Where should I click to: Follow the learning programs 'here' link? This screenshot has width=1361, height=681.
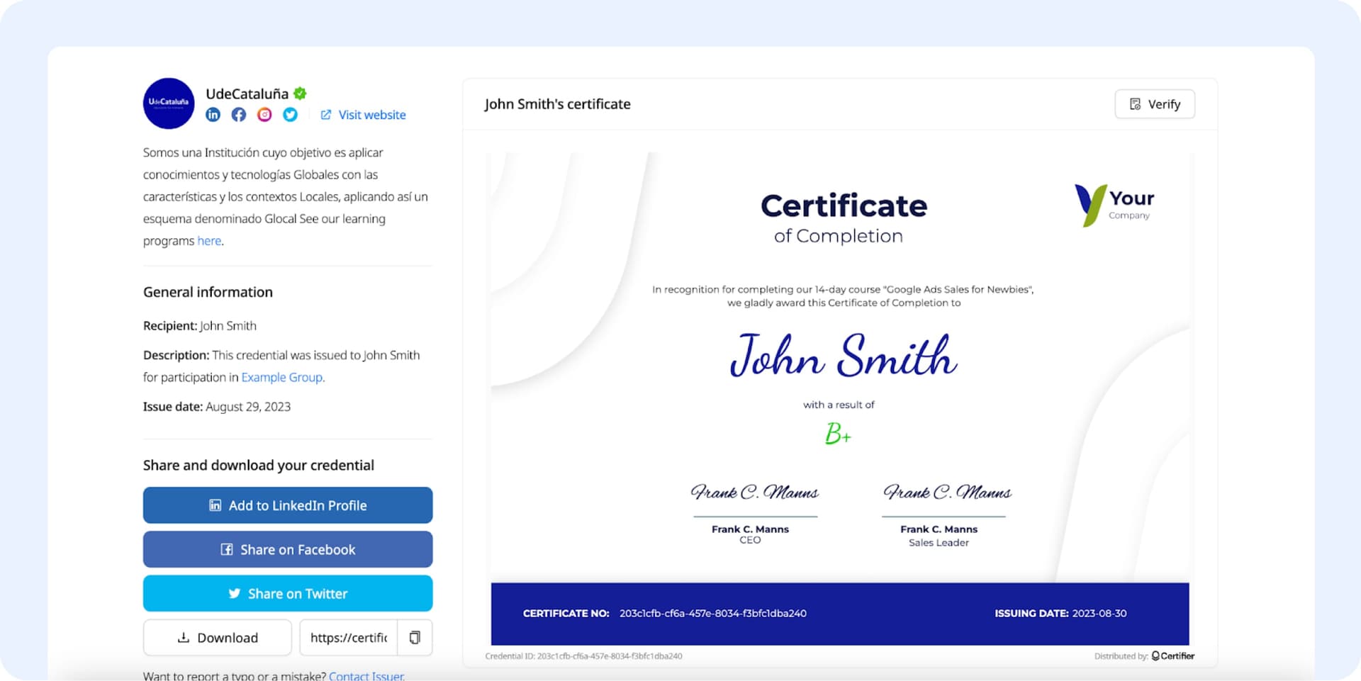coord(209,241)
